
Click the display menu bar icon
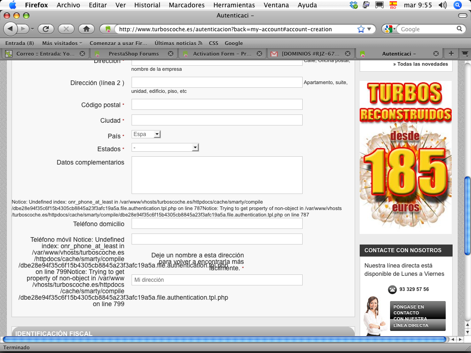379,5
